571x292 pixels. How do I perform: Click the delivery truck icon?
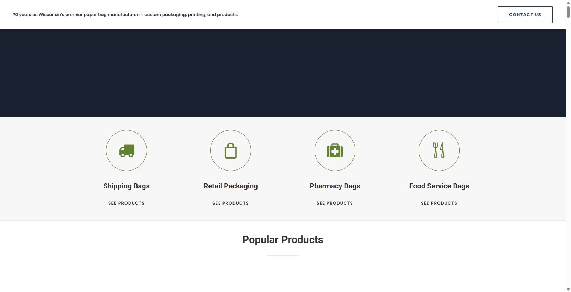click(x=126, y=151)
